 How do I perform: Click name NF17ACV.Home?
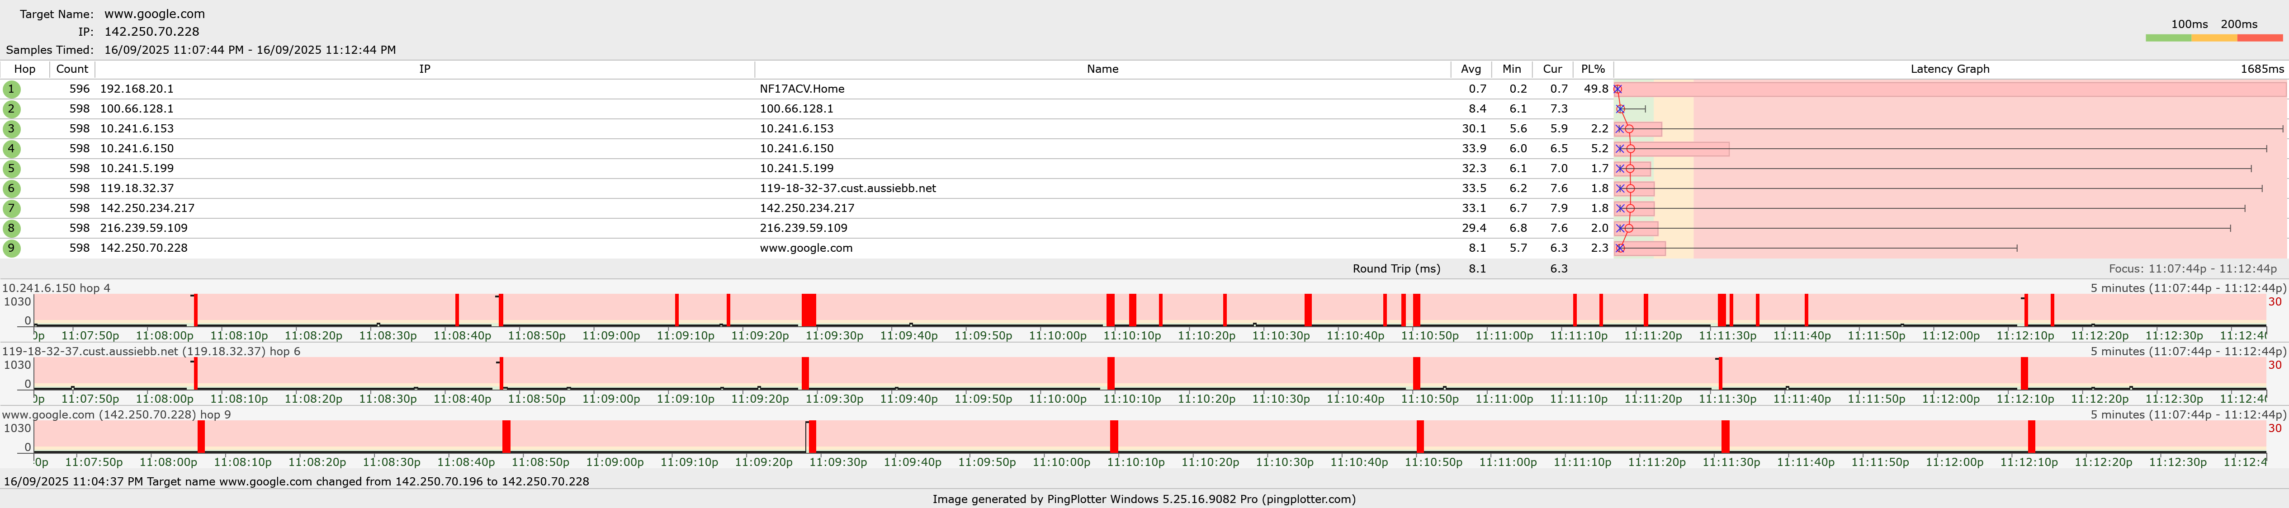pyautogui.click(x=801, y=89)
